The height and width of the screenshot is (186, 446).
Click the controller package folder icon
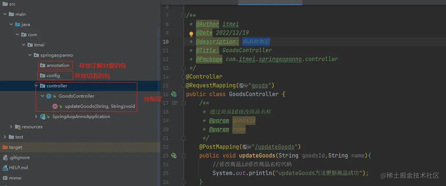click(x=43, y=86)
